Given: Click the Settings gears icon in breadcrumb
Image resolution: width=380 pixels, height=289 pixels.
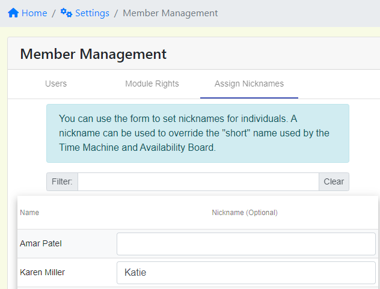Looking at the screenshot, I should click(66, 13).
